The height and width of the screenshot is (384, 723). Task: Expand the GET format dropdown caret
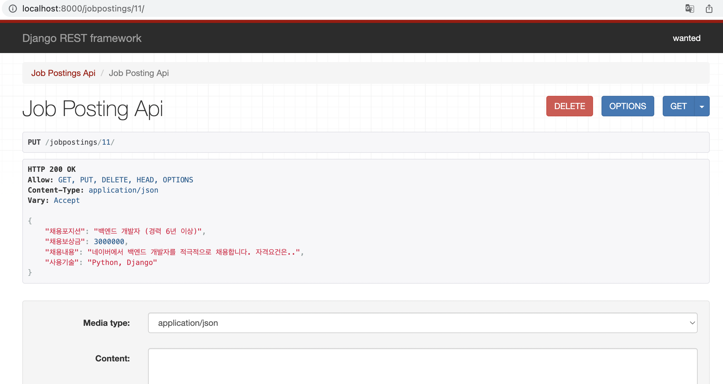702,106
